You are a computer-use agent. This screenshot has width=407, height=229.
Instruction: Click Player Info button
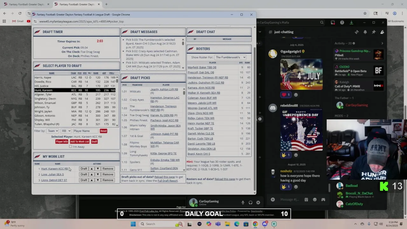[62, 142]
